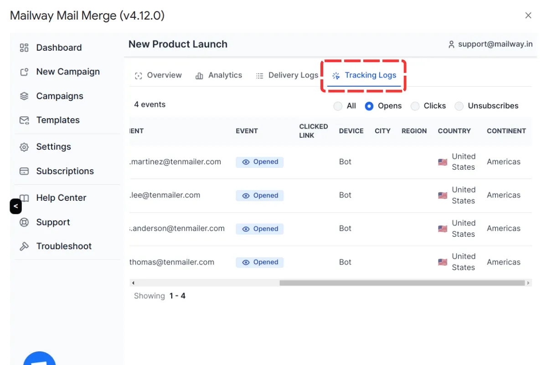Click the support@mailway.in account link

pyautogui.click(x=490, y=44)
